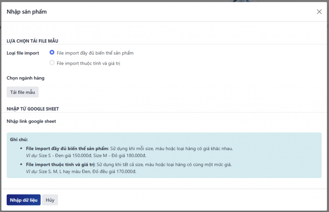Image resolution: width=329 pixels, height=212 pixels.
Task: Click the LỰA CHỌN TẢI FILE MẪU heading
Action: pyautogui.click(x=33, y=41)
